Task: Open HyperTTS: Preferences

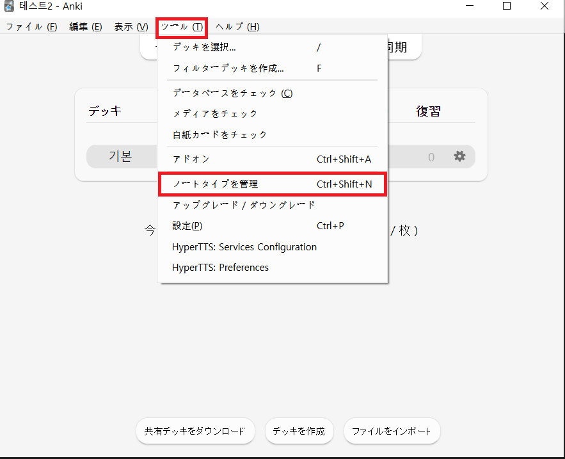Action: pos(273,268)
